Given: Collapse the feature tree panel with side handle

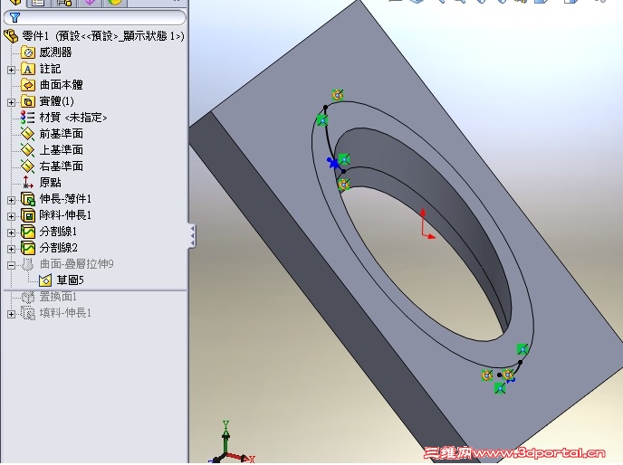Looking at the screenshot, I should (192, 236).
